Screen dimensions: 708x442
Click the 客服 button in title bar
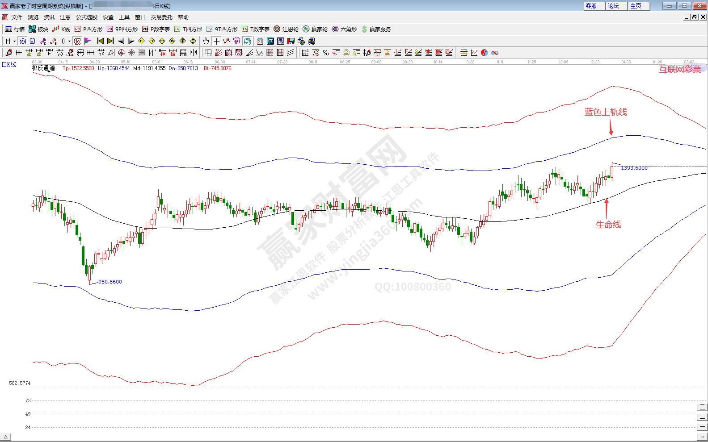coord(594,6)
